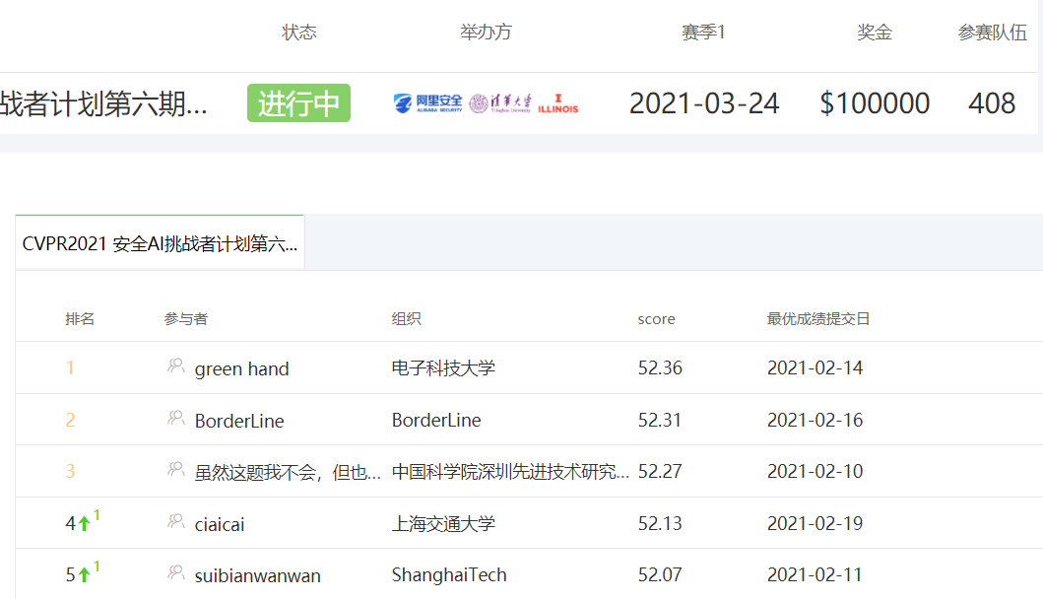Click the score column header

coord(657,319)
